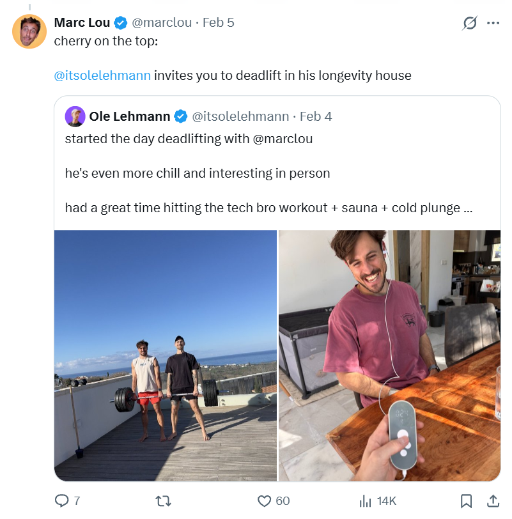Click the Grok explain icon
Viewport: 512px width, 519px height.
[x=470, y=23]
